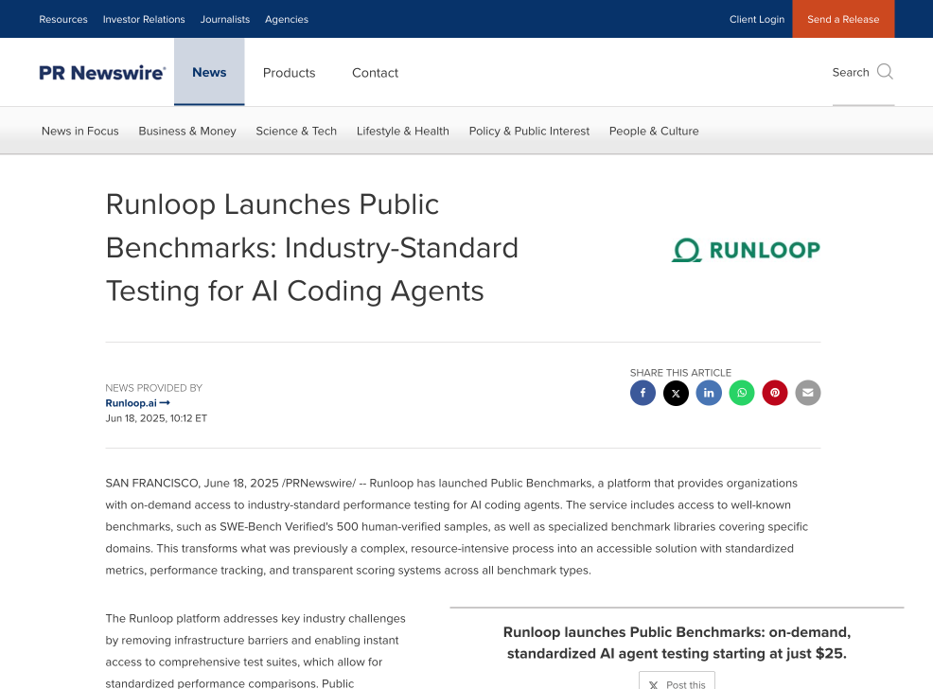Image resolution: width=933 pixels, height=689 pixels.
Task: Open the Business & Money section
Action: pyautogui.click(x=186, y=131)
